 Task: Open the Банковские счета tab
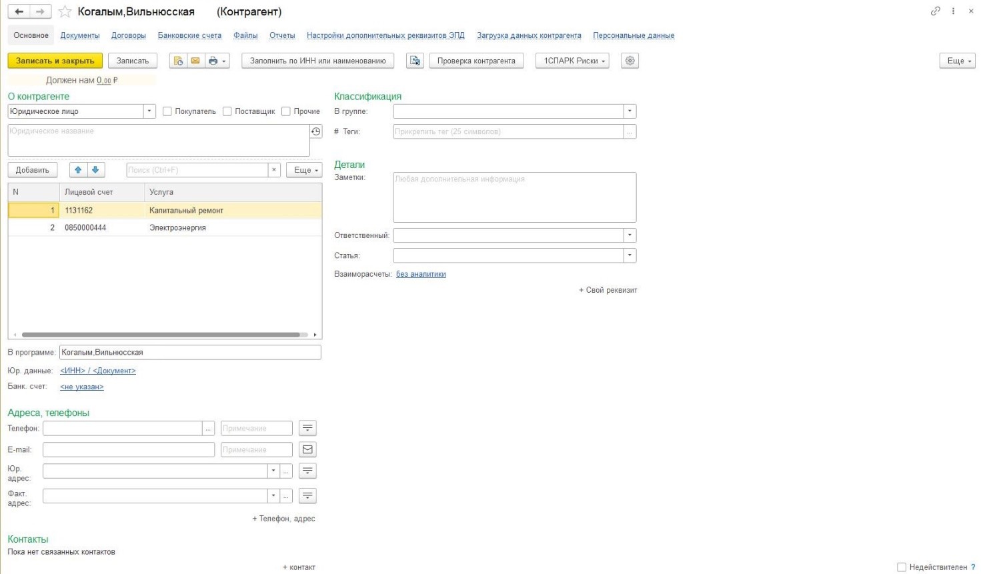pos(189,35)
